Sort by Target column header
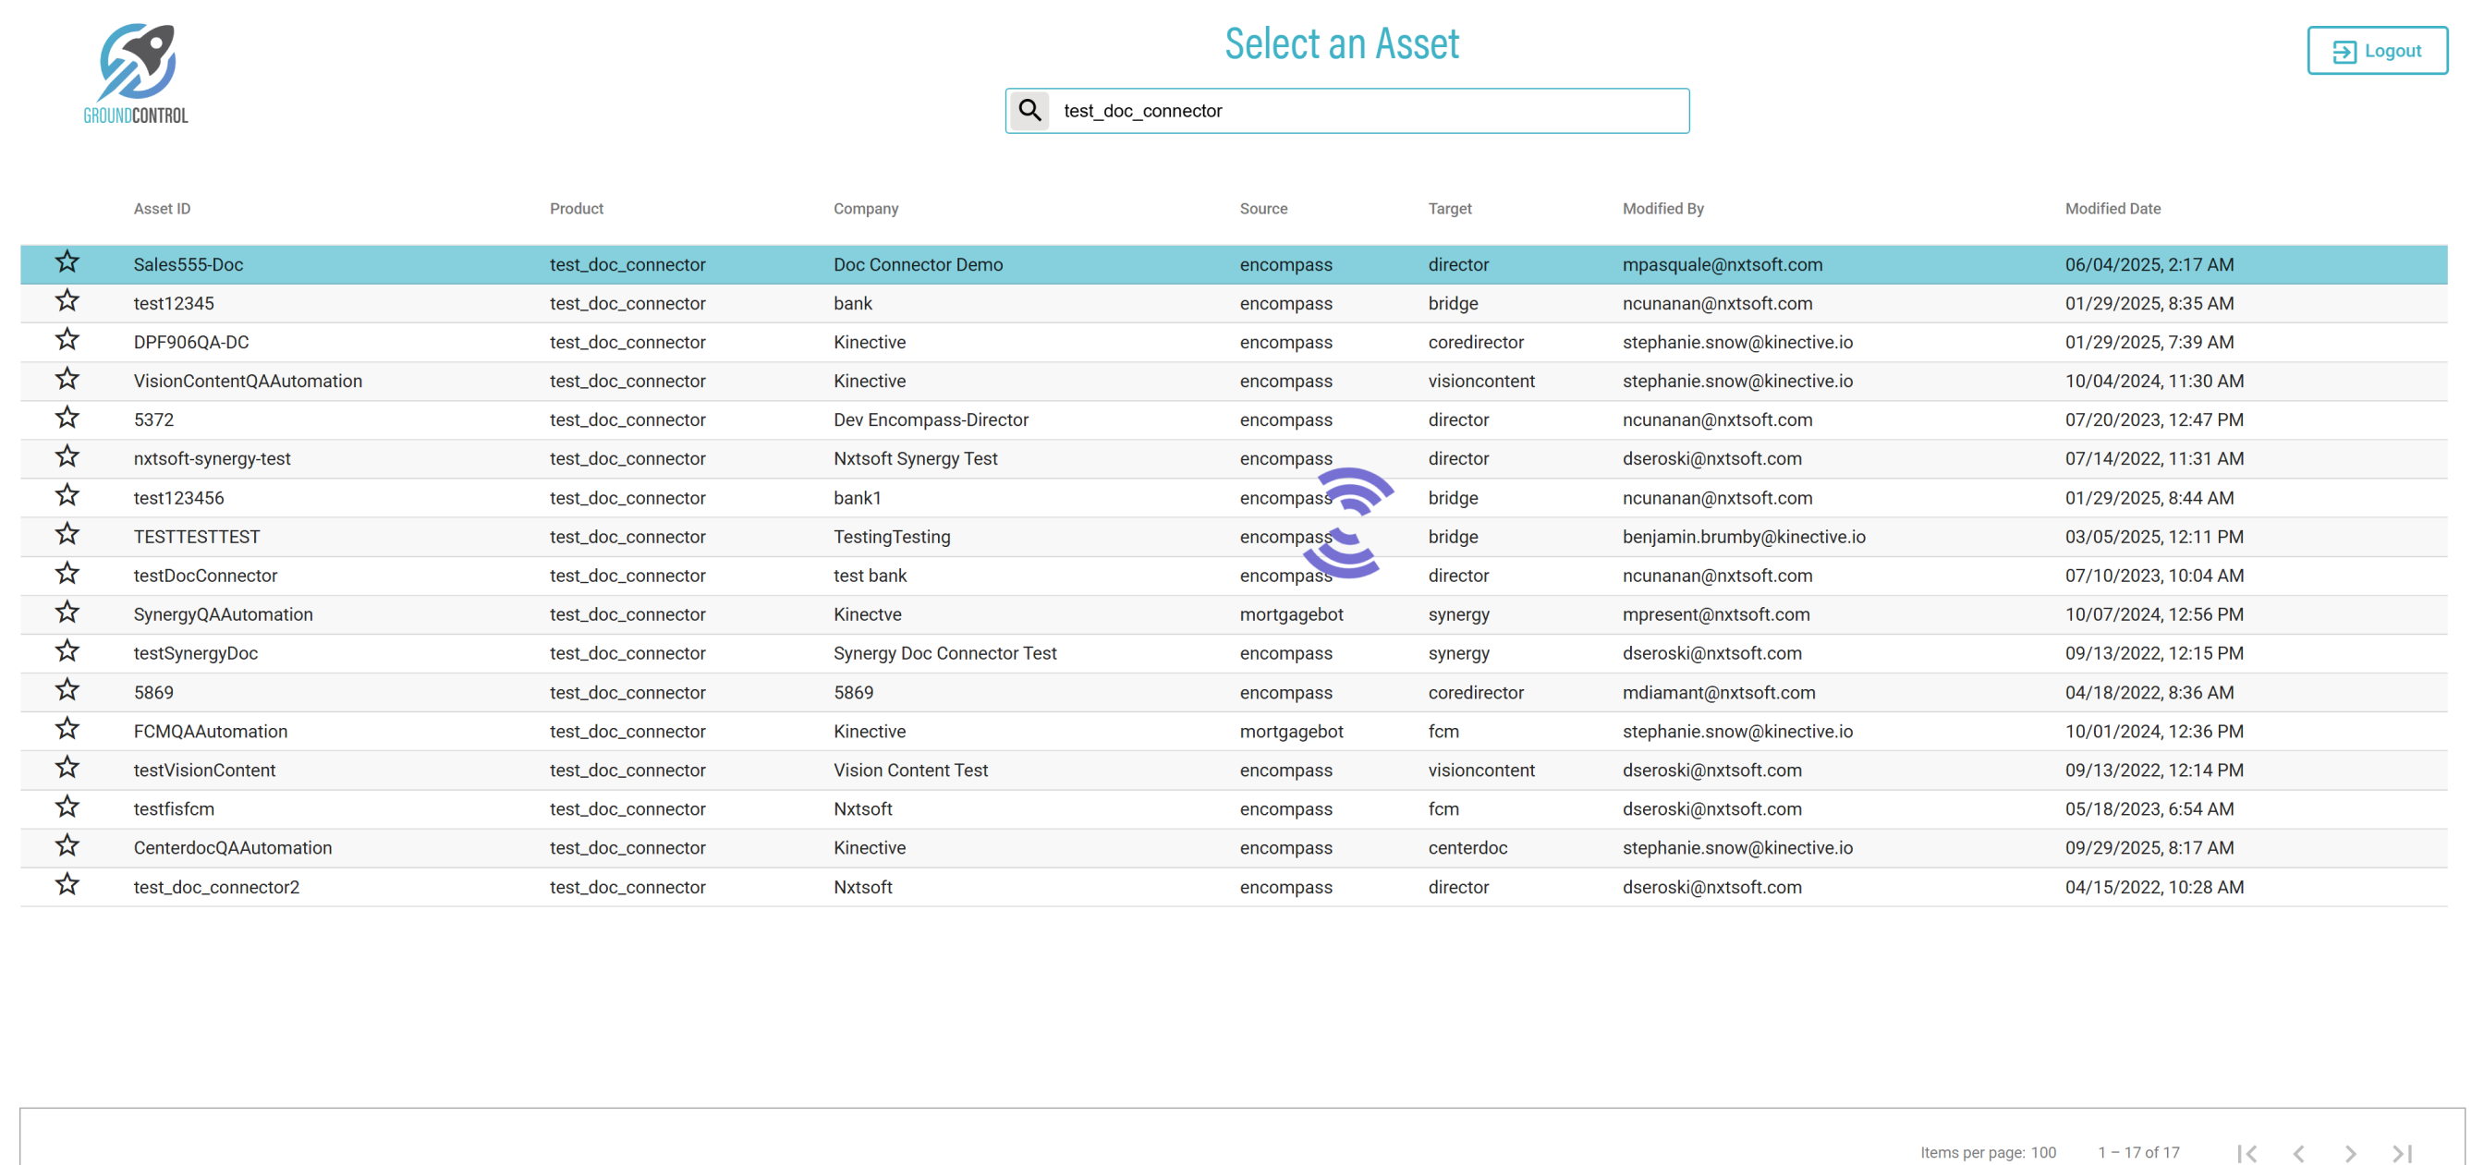 coord(1448,208)
